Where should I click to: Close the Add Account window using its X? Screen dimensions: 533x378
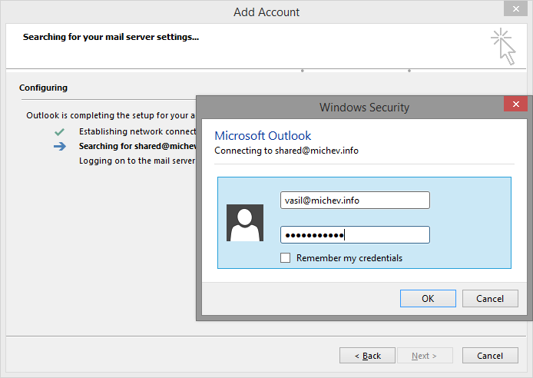(515, 10)
